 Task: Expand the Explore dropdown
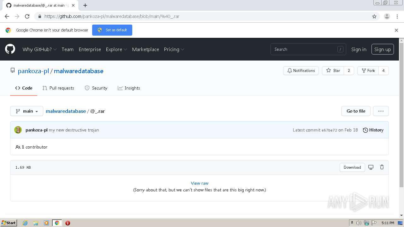click(x=116, y=49)
